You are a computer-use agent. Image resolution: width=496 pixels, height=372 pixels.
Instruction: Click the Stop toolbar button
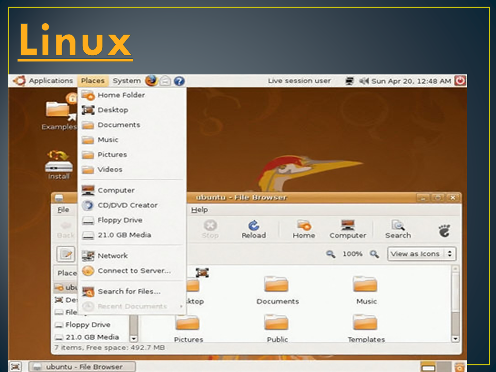pos(210,229)
